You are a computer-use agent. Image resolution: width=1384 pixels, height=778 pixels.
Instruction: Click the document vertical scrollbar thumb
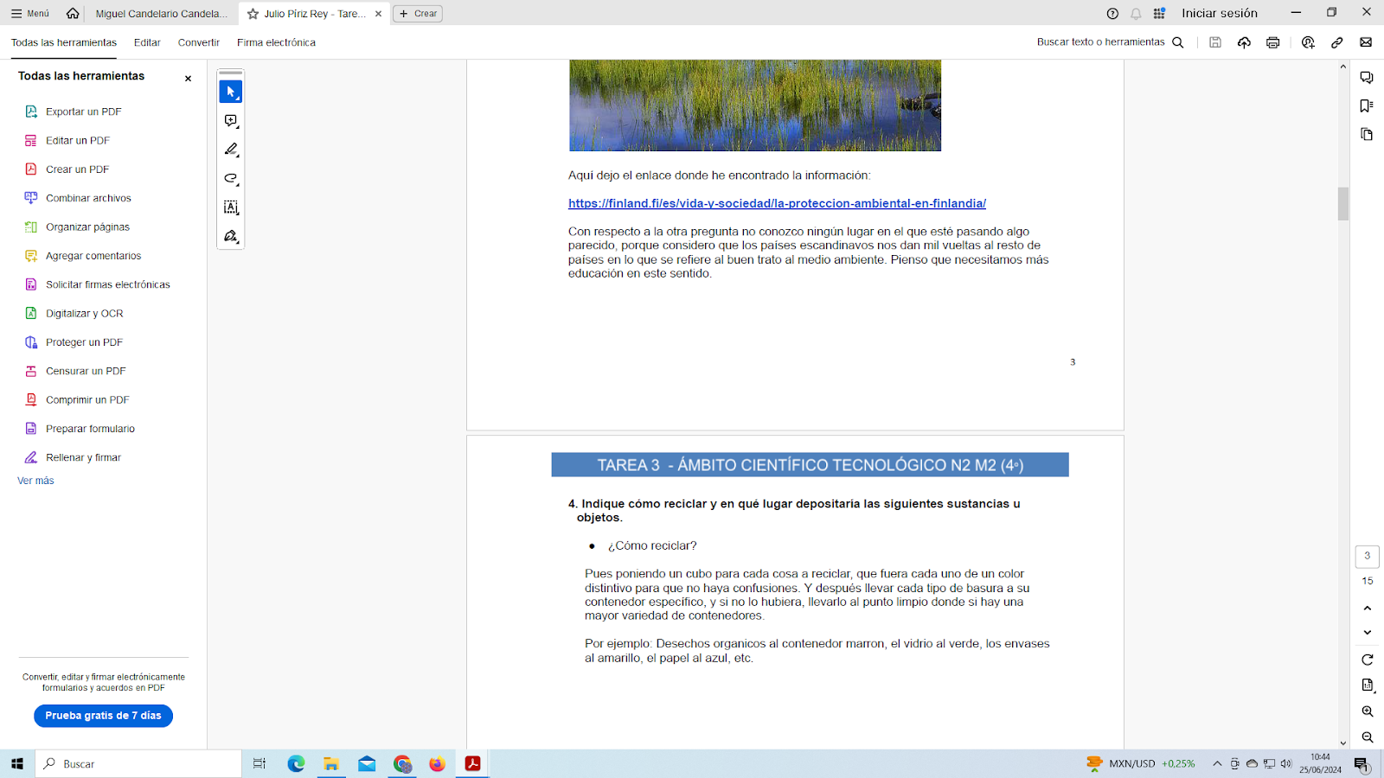1343,204
